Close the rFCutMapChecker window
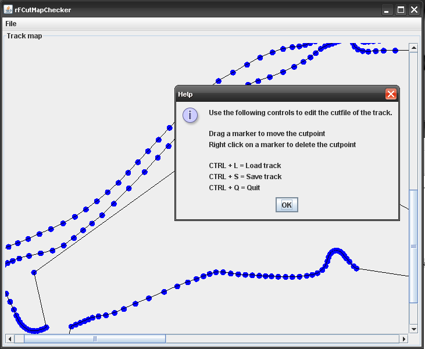 (415, 10)
